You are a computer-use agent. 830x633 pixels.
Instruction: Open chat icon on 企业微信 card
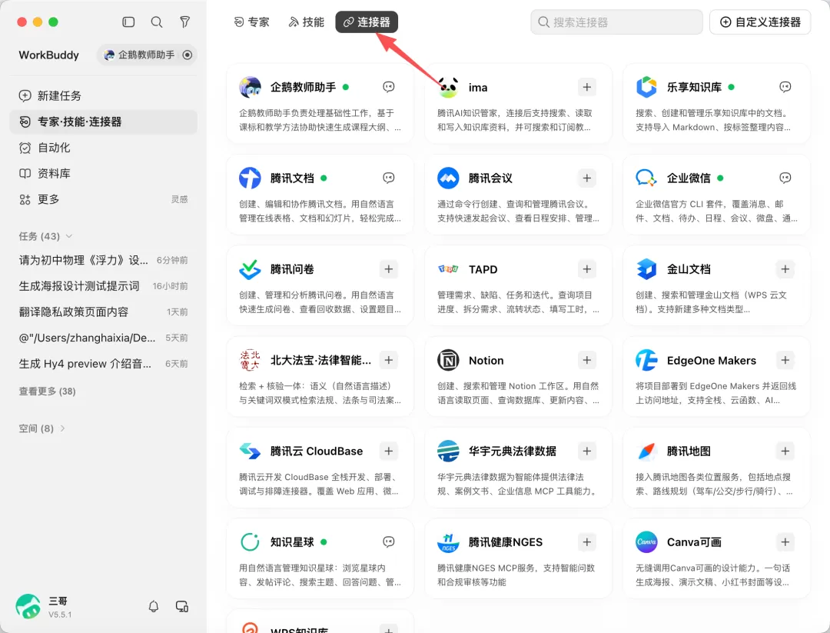(785, 178)
